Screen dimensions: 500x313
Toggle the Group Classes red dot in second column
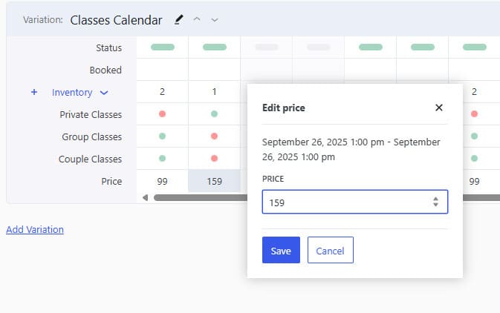pyautogui.click(x=214, y=136)
